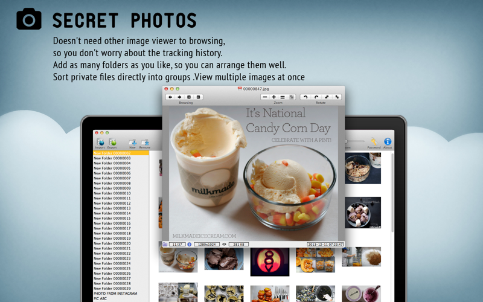Zoom in with the plus button

point(273,97)
